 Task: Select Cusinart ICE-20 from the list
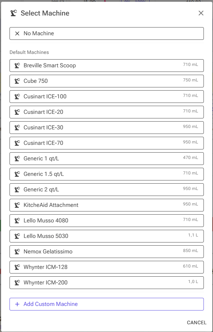(107, 112)
